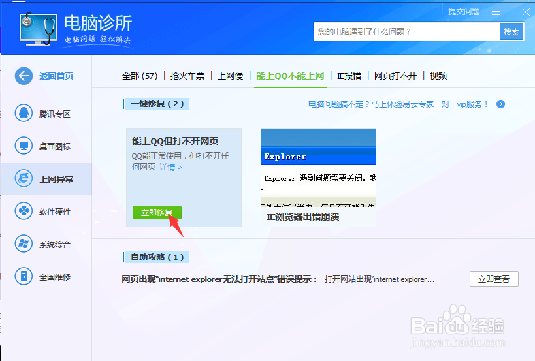Image resolution: width=535 pixels, height=361 pixels.
Task: Select the 上网异常 IE icon
Action: tap(24, 178)
